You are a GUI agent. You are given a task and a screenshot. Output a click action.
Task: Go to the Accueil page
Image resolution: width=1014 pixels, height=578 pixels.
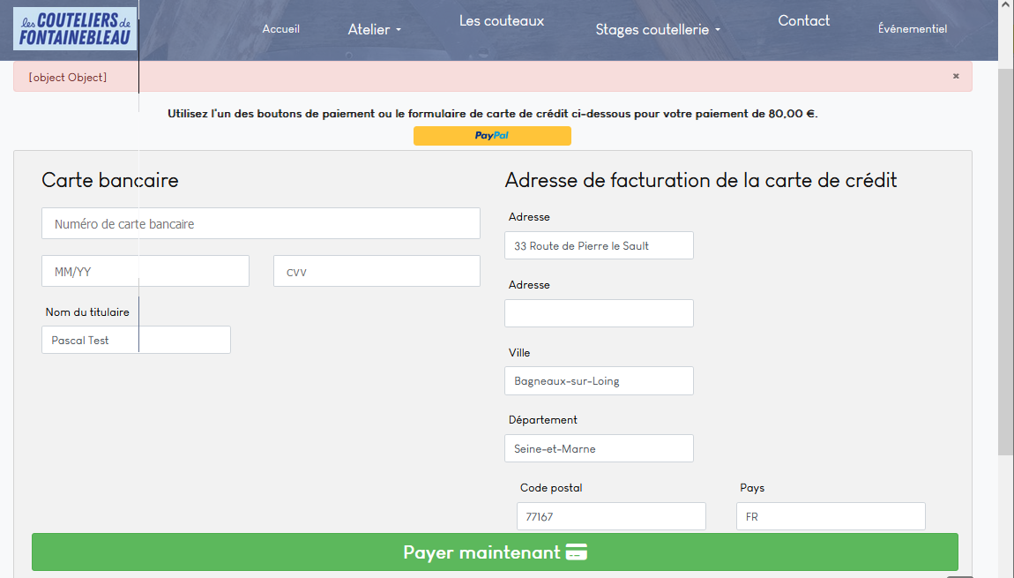pos(280,29)
